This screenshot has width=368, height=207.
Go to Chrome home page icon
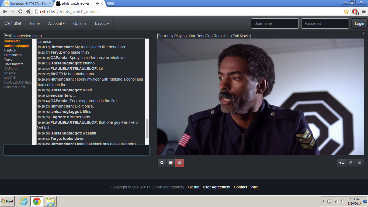[28, 12]
